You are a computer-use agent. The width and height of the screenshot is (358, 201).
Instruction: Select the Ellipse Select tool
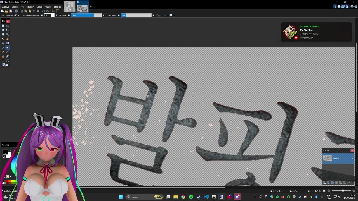(x=3, y=34)
